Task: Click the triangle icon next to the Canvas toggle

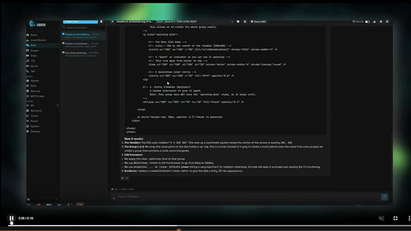Action: [375, 22]
